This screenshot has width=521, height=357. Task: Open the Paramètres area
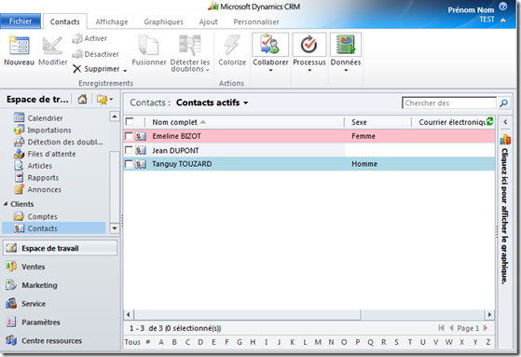click(33, 323)
